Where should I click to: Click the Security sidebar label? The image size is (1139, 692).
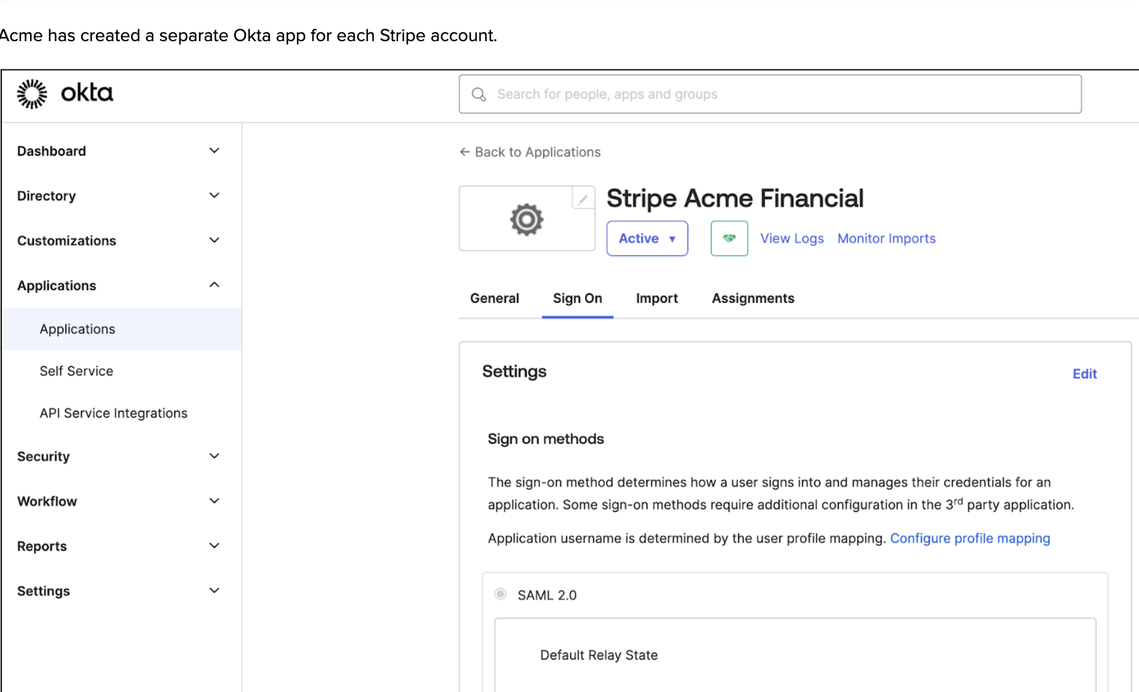pos(43,457)
